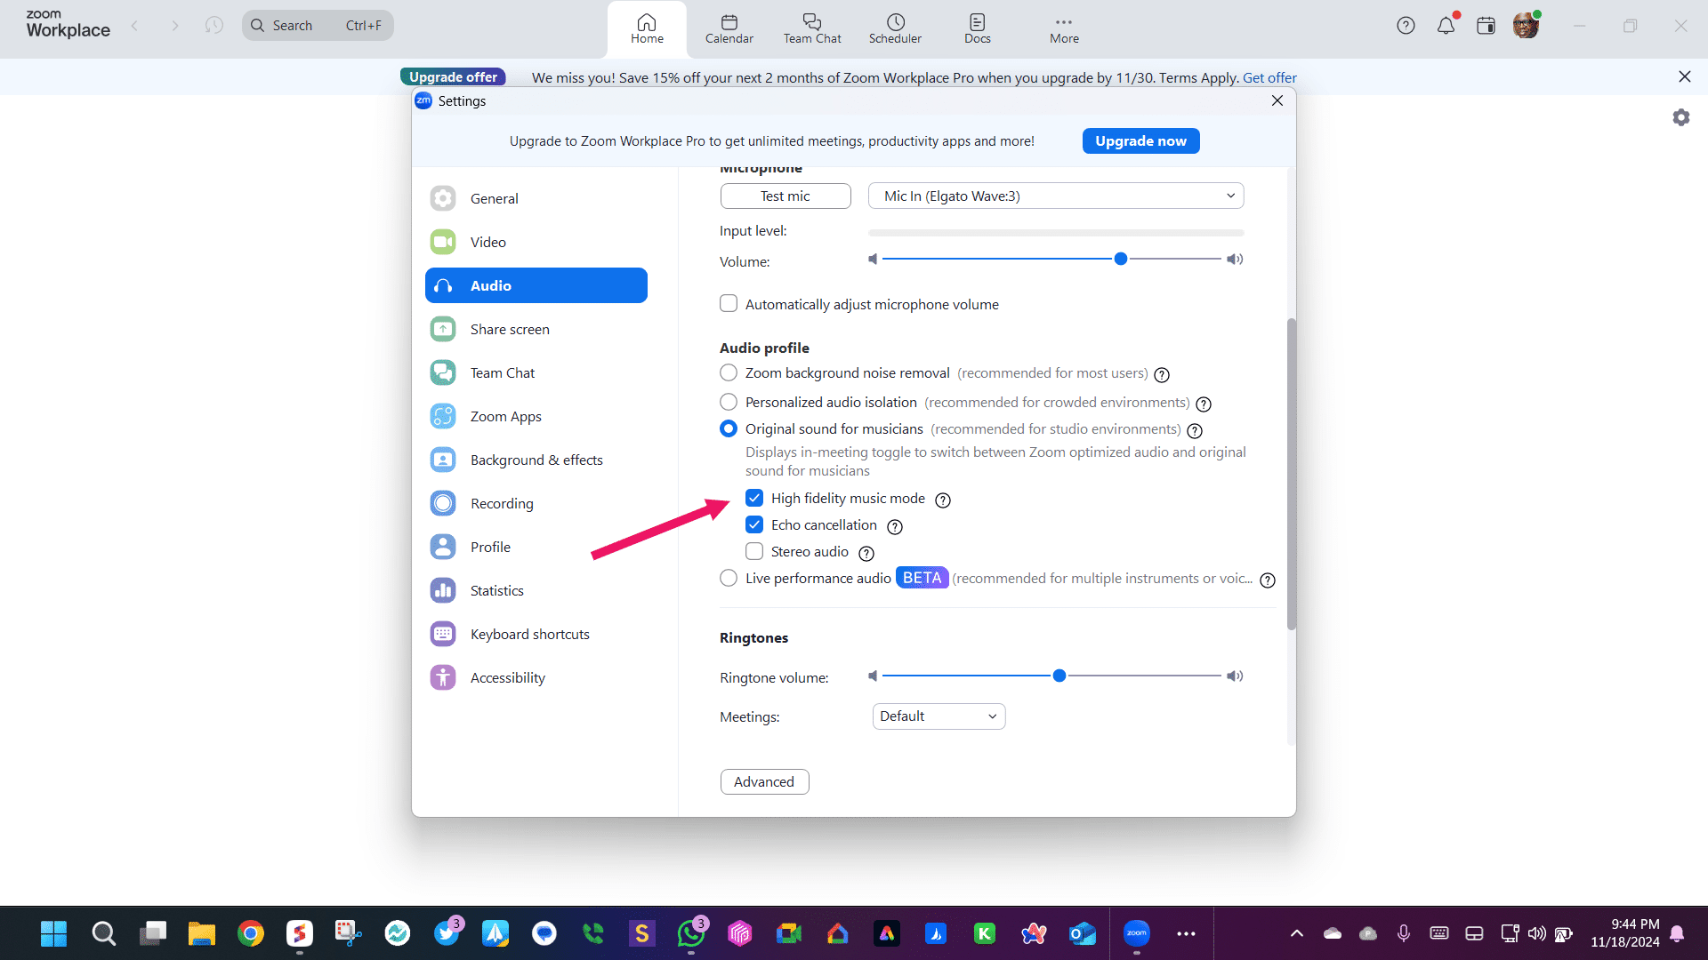The height and width of the screenshot is (960, 1708).
Task: Open the Video settings section
Action: click(x=536, y=242)
